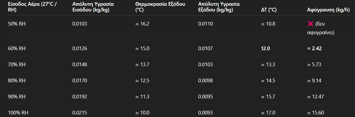This screenshot has width=355, height=117.
Task: Select the inlet humidity value 0.0103
Action: pos(79,24)
